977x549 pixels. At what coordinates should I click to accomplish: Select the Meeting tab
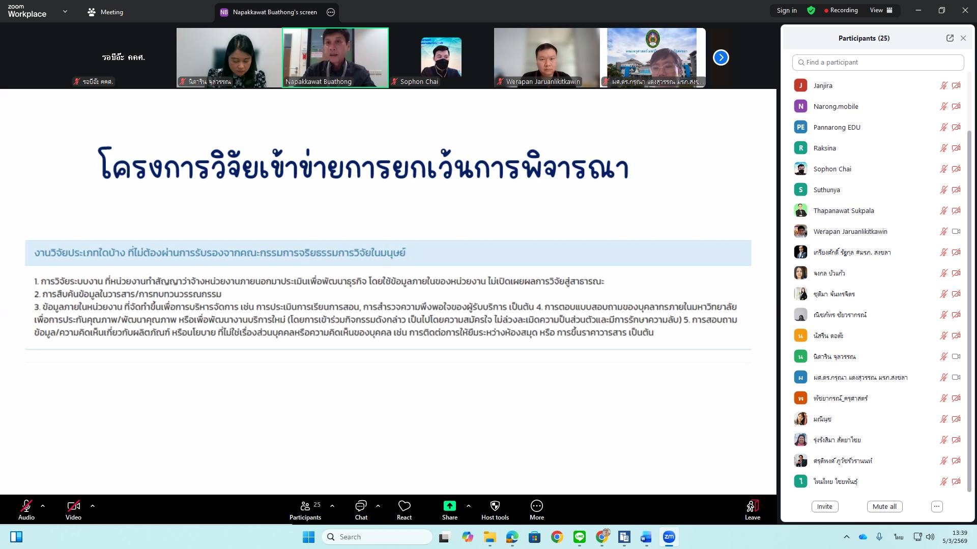click(105, 12)
